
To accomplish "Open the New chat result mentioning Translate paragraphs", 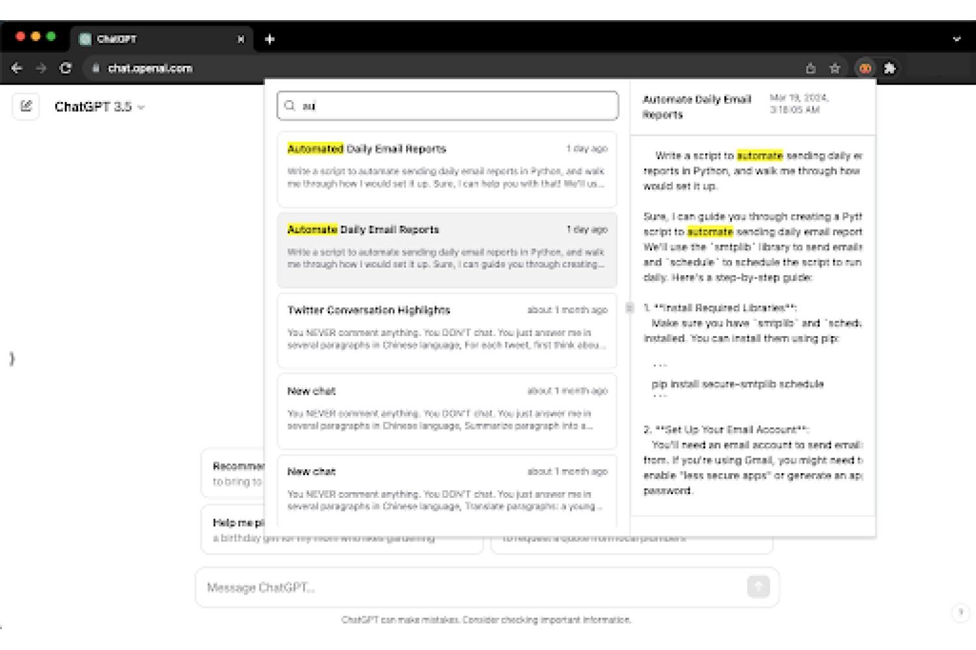I will 448,491.
